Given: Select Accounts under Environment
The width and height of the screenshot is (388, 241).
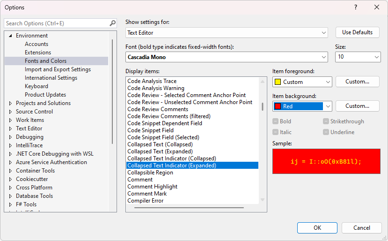Looking at the screenshot, I should 37,44.
